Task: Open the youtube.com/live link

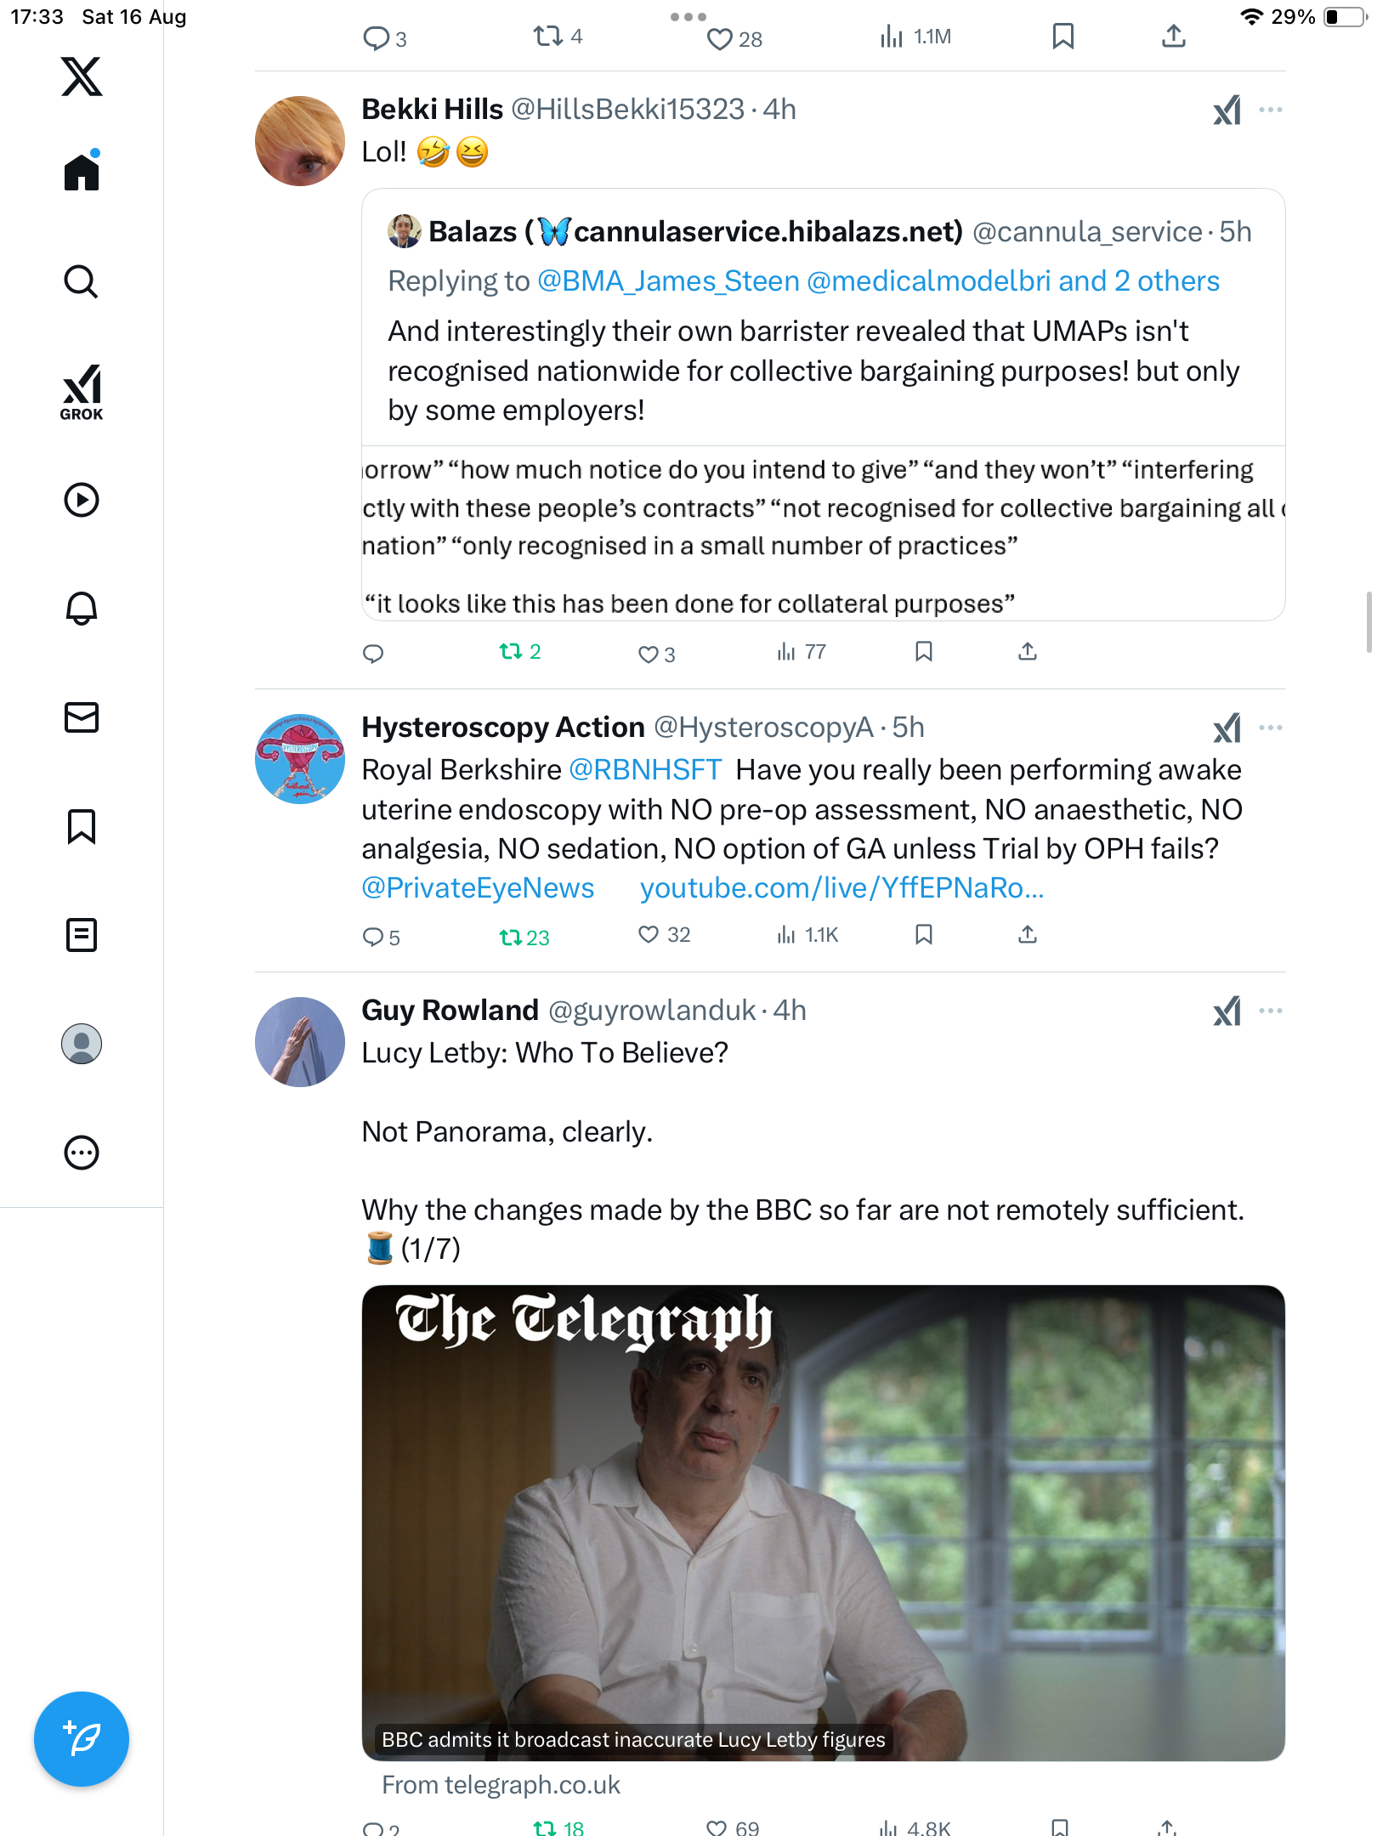Action: click(x=841, y=888)
